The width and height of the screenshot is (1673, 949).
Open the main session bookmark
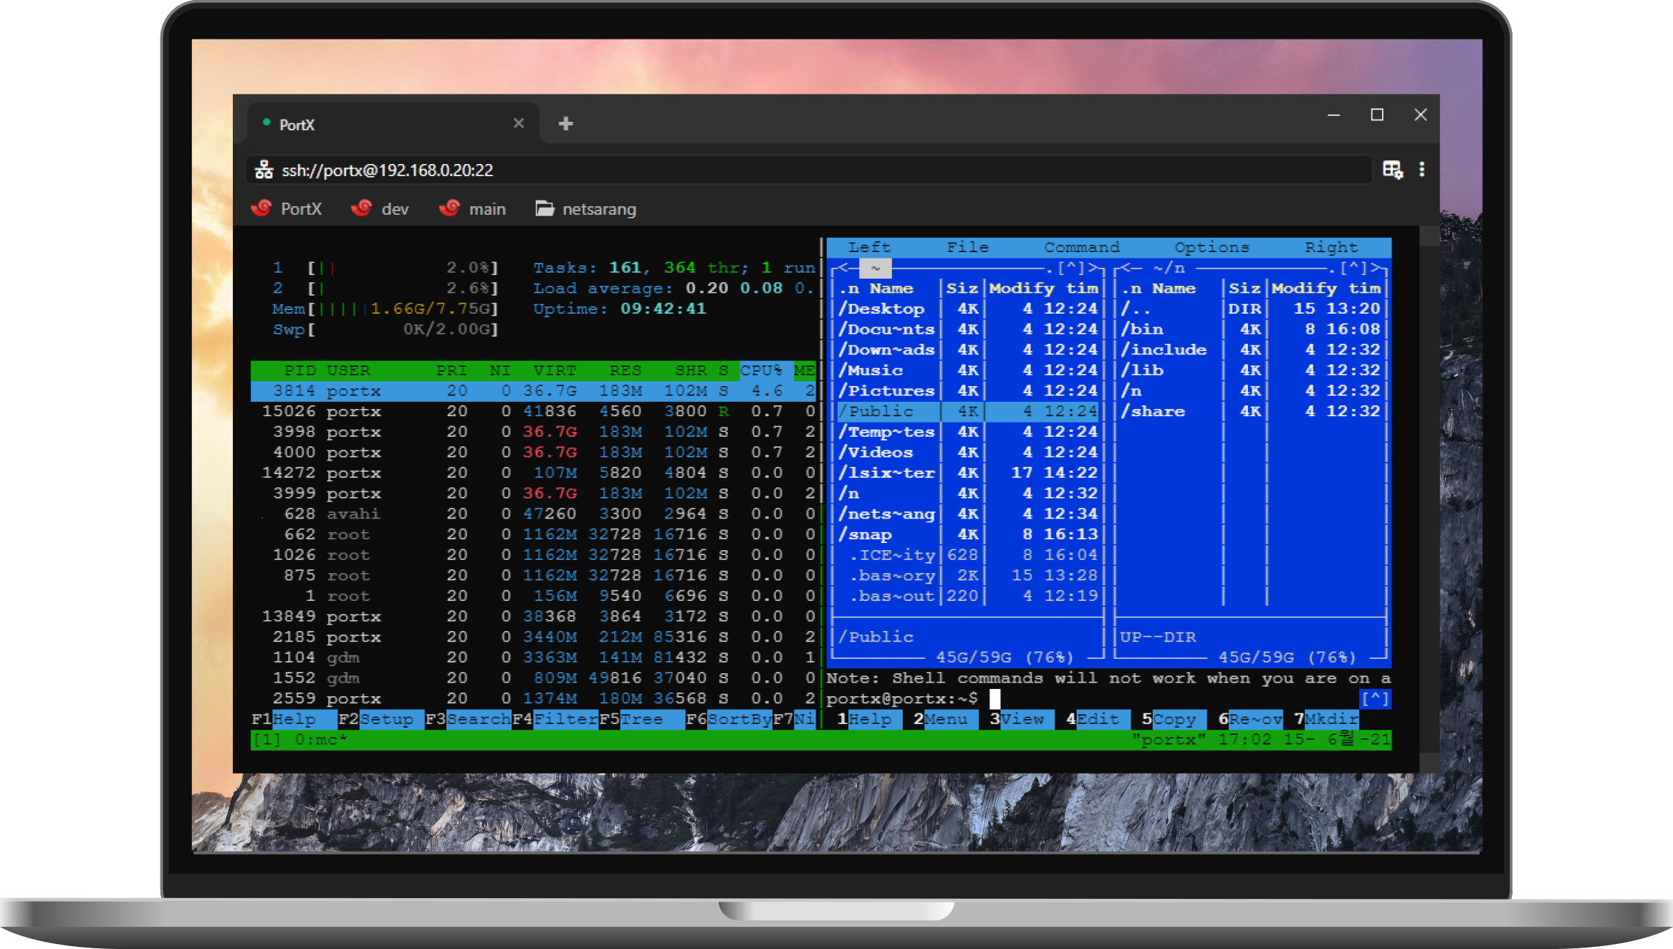click(472, 209)
